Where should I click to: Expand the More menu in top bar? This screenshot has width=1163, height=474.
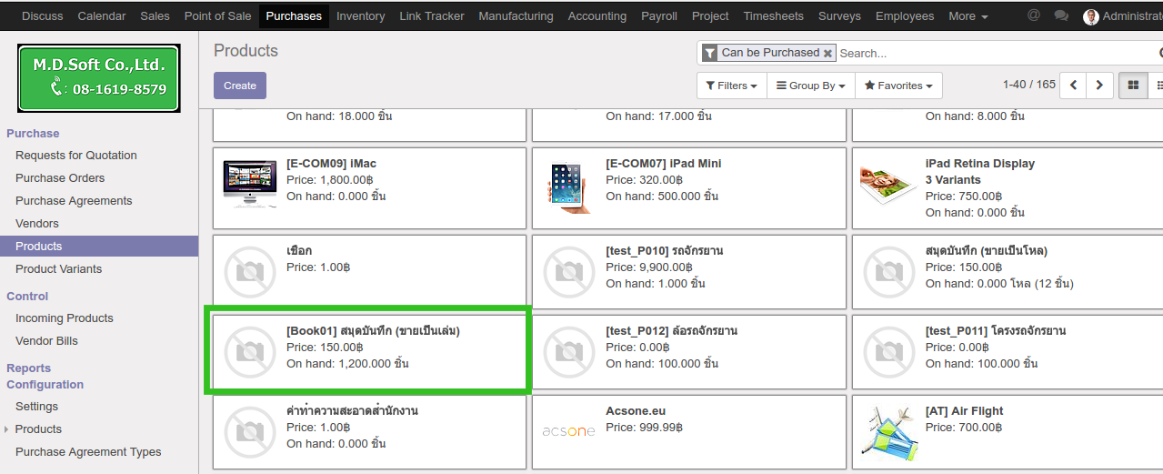click(x=967, y=16)
